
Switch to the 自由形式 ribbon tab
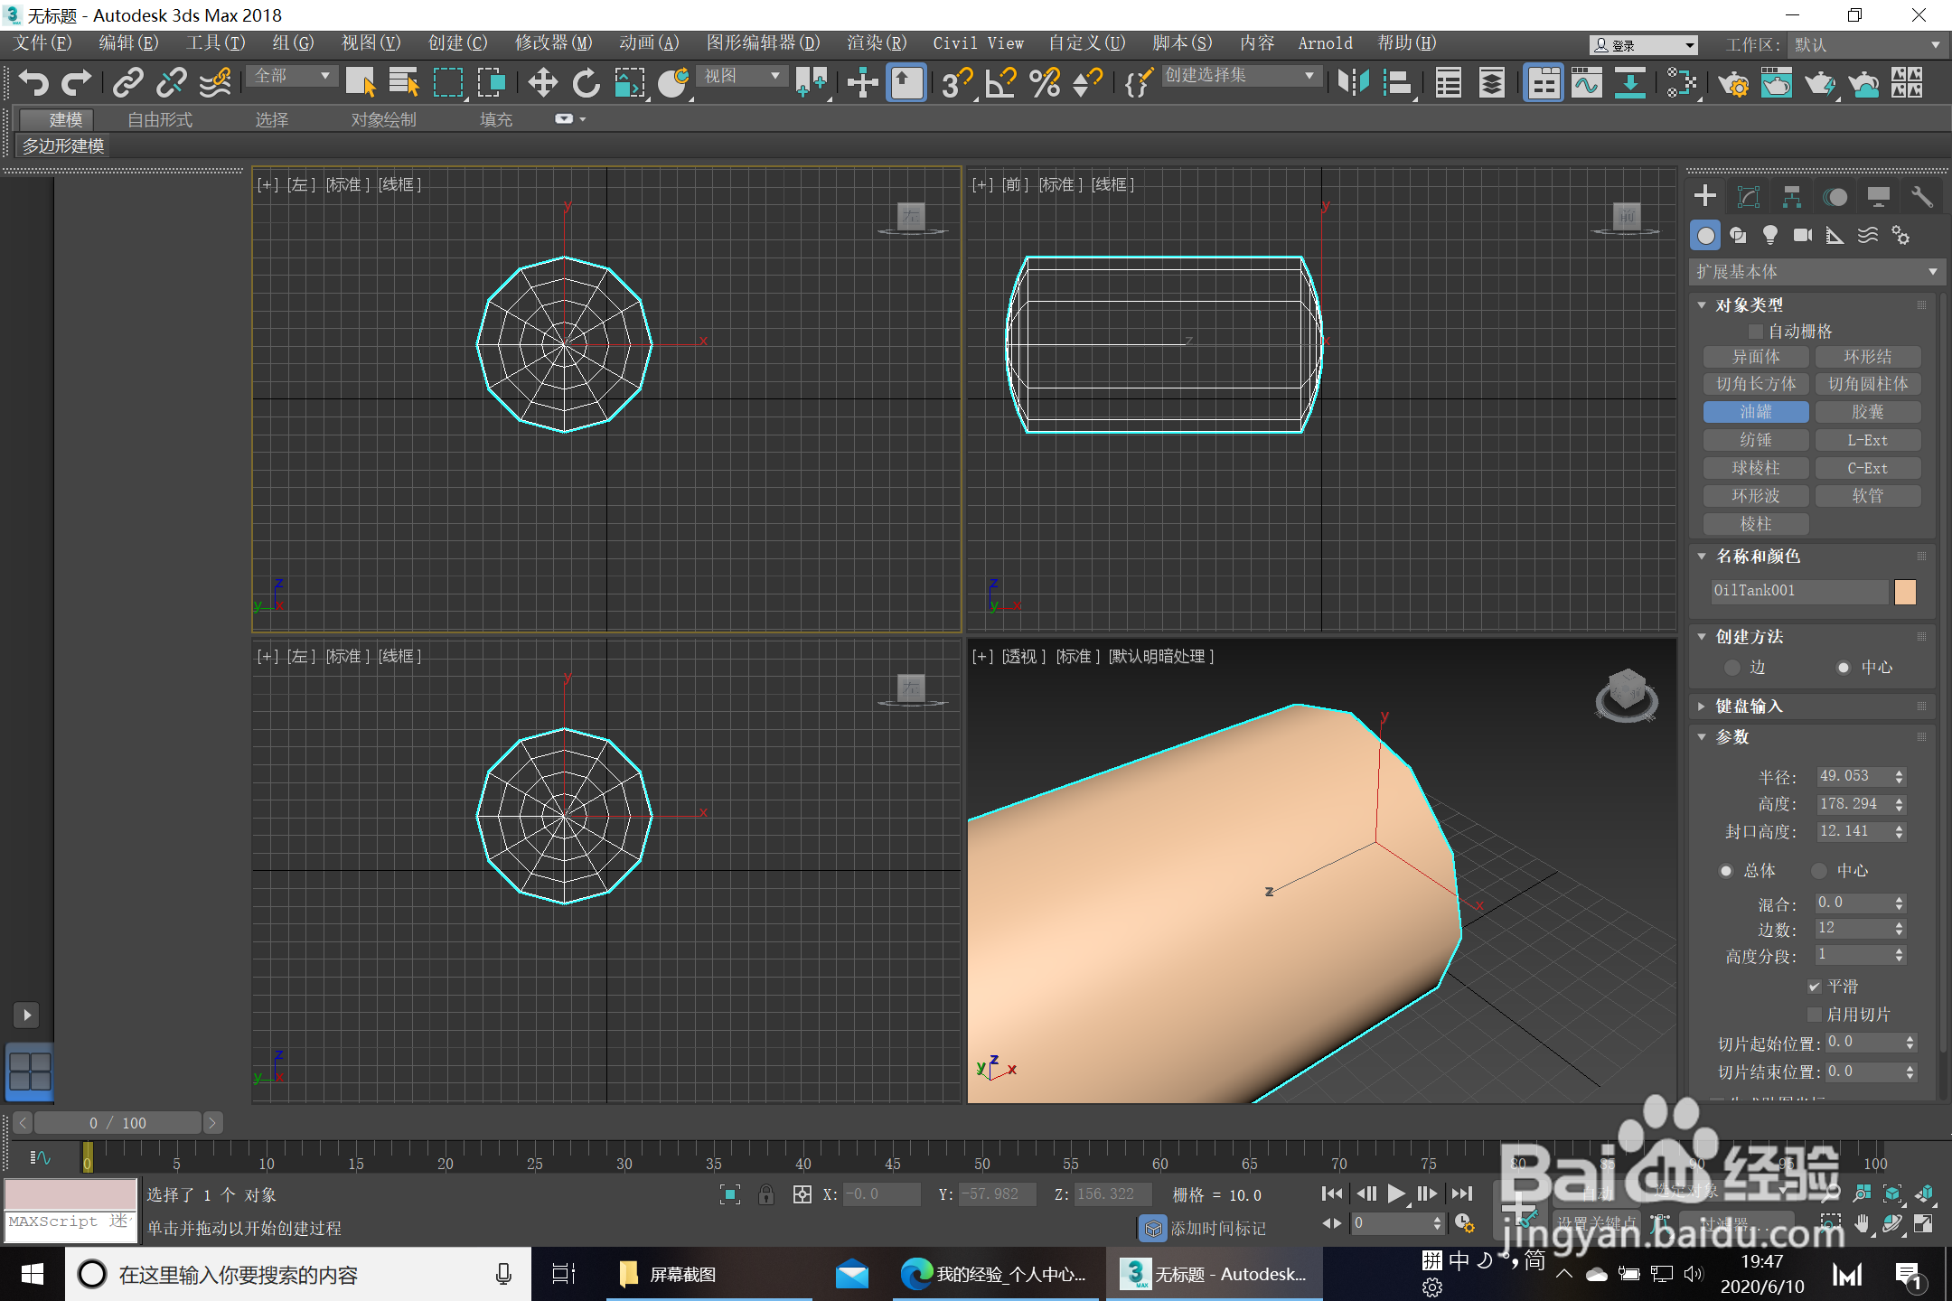(x=160, y=119)
